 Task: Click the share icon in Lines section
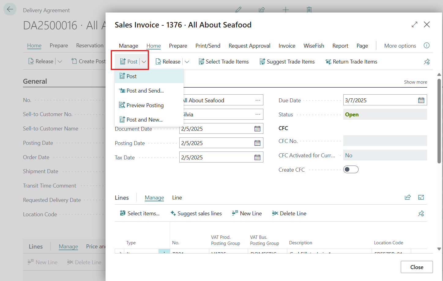(408, 197)
